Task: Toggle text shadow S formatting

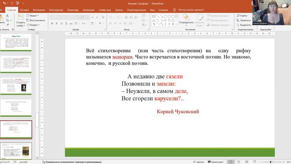Action: pyautogui.click(x=66, y=23)
